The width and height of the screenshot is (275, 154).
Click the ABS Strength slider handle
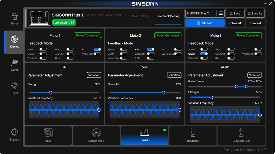coord(163,93)
